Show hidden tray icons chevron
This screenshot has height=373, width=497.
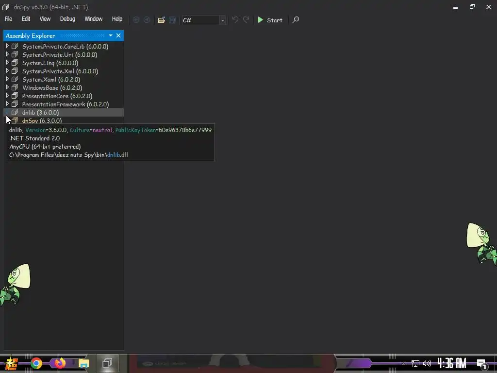click(x=403, y=363)
